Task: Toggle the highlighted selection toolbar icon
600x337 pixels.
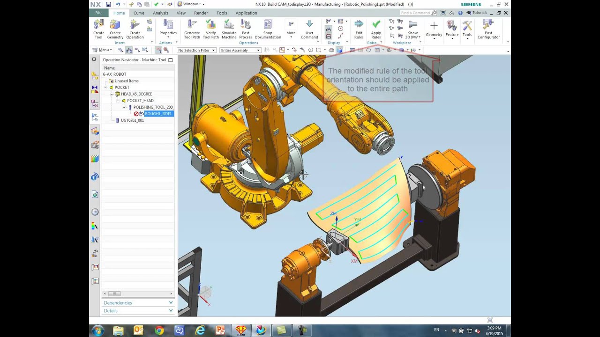Action: (158, 50)
